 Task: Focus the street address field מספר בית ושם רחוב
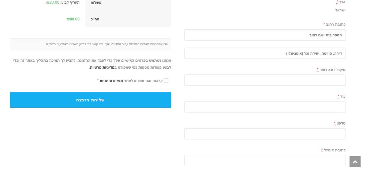[x=265, y=35]
